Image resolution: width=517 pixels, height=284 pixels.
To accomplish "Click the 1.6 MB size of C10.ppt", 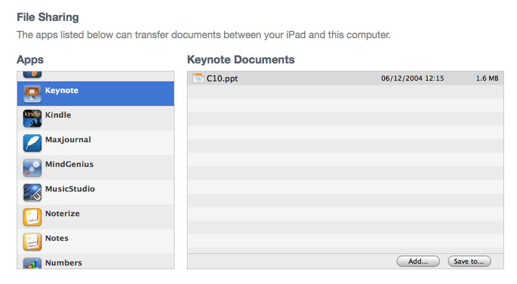I will tap(487, 78).
